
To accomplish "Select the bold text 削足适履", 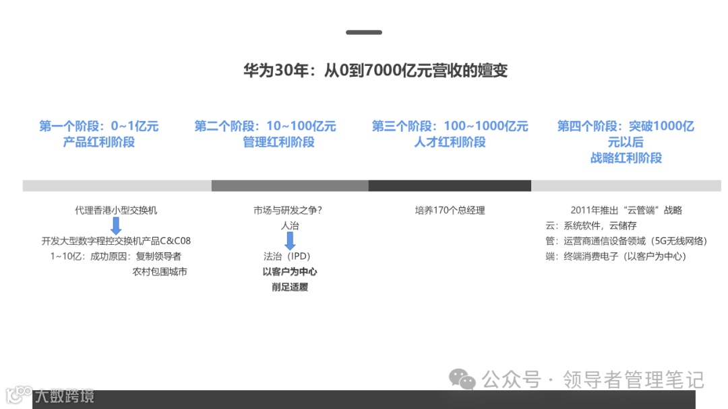I will pos(290,287).
